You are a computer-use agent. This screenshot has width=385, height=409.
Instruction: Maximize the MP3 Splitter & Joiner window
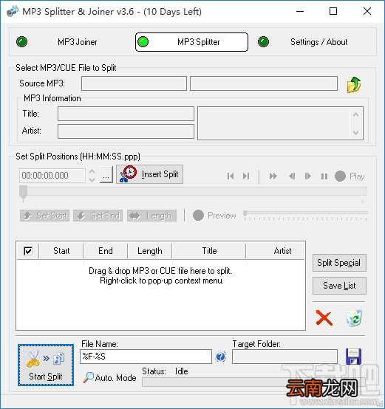(x=333, y=11)
